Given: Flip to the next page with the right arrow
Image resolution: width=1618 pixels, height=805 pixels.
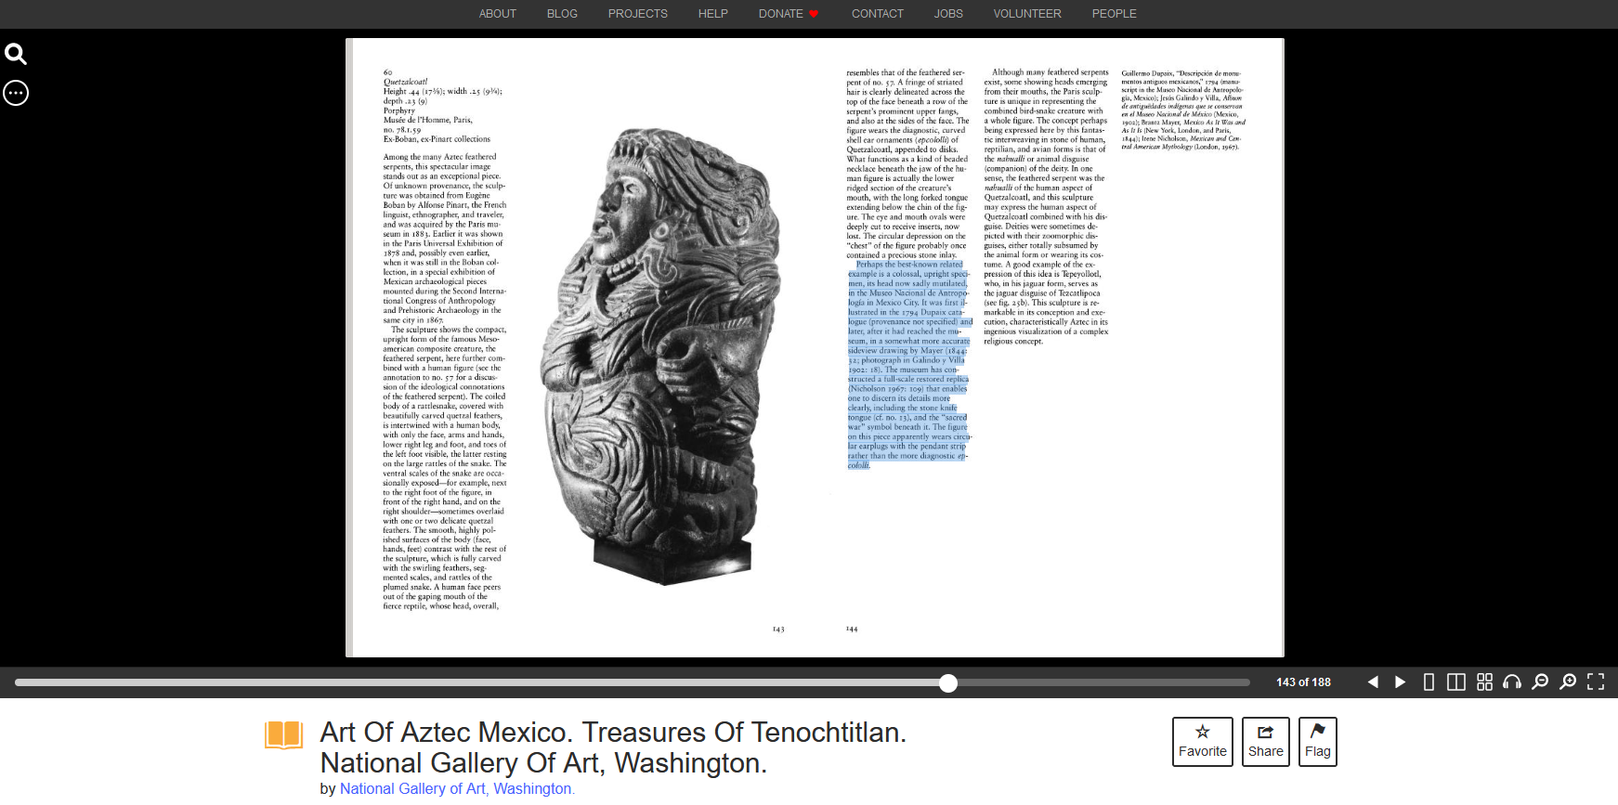Looking at the screenshot, I should [1400, 682].
